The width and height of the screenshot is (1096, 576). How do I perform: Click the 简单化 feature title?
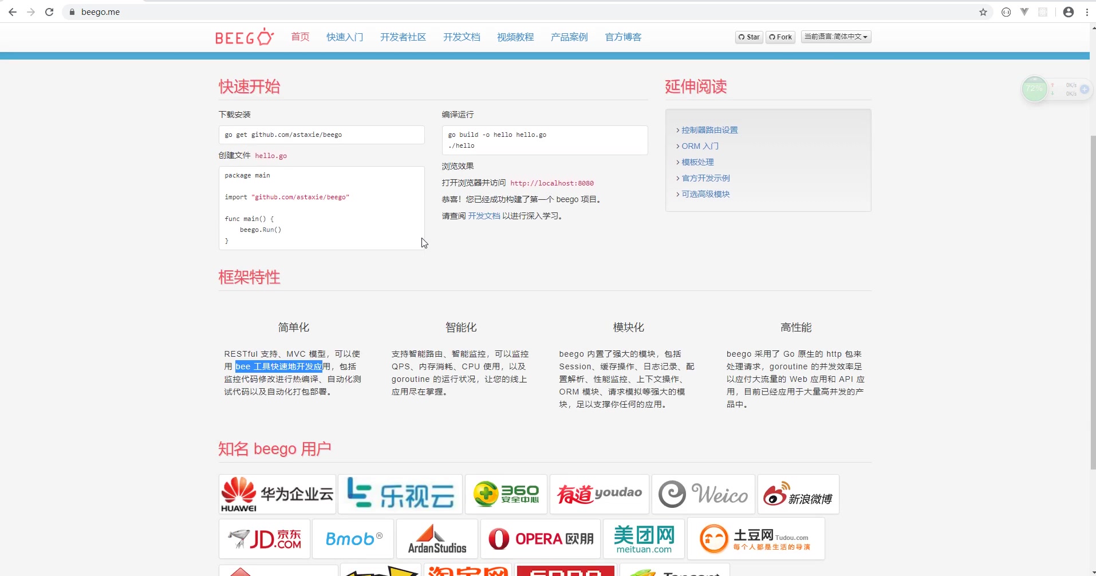coord(294,328)
